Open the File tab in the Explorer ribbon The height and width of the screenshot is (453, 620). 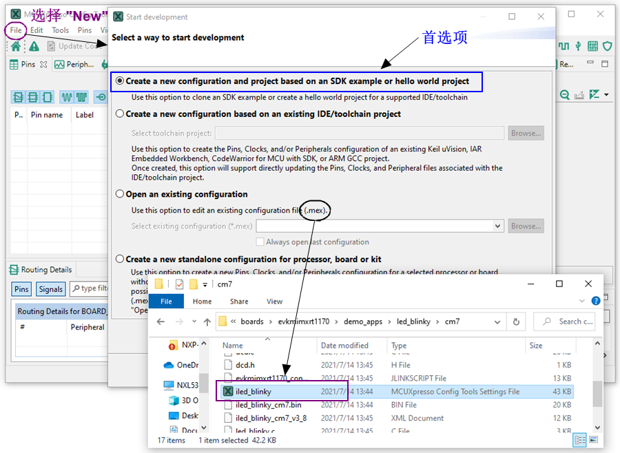(166, 302)
